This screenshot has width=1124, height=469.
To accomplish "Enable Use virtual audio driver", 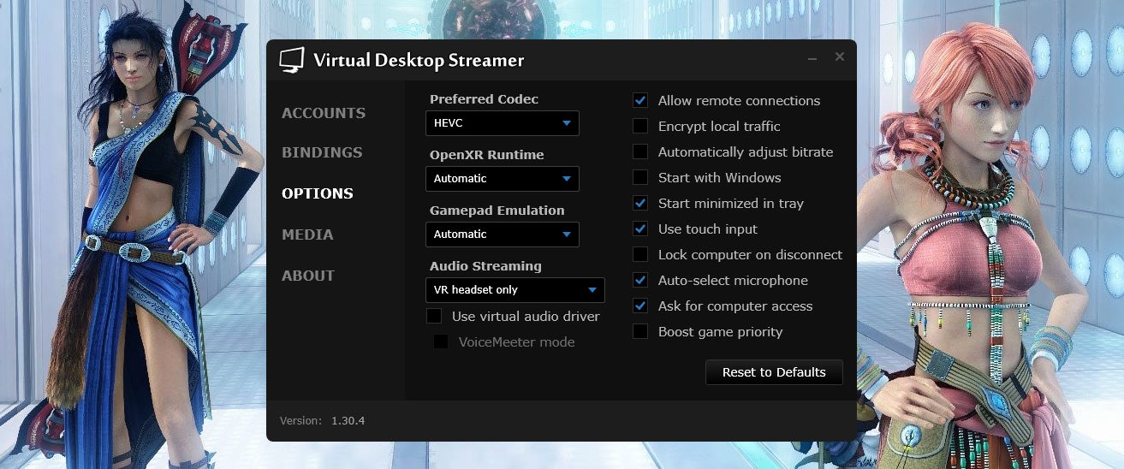I will click(x=434, y=317).
